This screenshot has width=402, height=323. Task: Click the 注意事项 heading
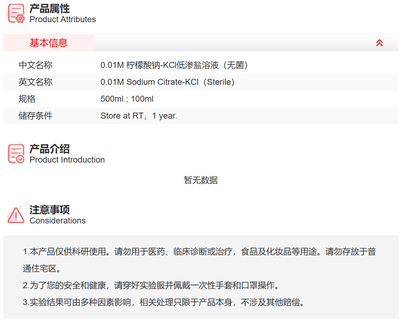[50, 210]
